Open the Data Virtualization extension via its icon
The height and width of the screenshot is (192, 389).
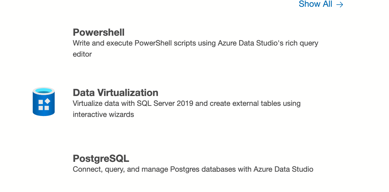[43, 102]
